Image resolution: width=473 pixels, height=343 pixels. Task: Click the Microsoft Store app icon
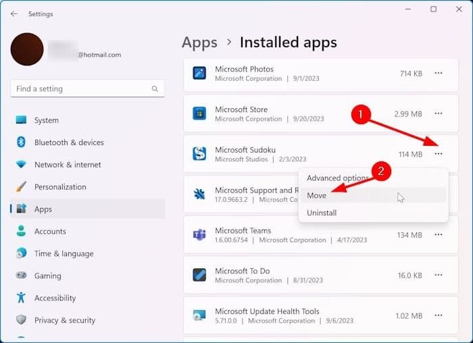[199, 113]
